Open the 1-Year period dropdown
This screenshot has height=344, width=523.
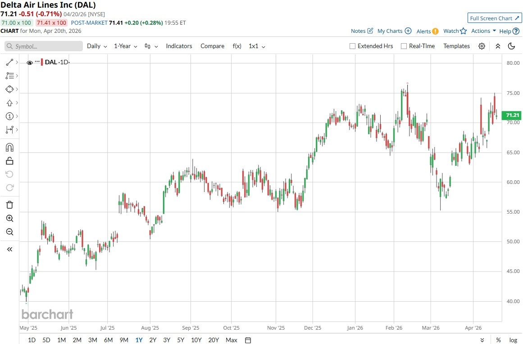pyautogui.click(x=125, y=46)
